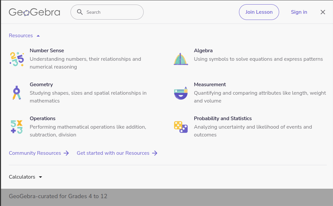
Task: Click the Sign in link
Action: coord(299,12)
